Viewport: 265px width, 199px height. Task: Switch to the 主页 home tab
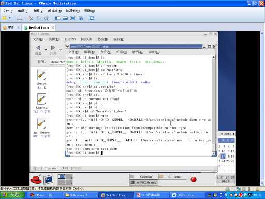(11, 27)
